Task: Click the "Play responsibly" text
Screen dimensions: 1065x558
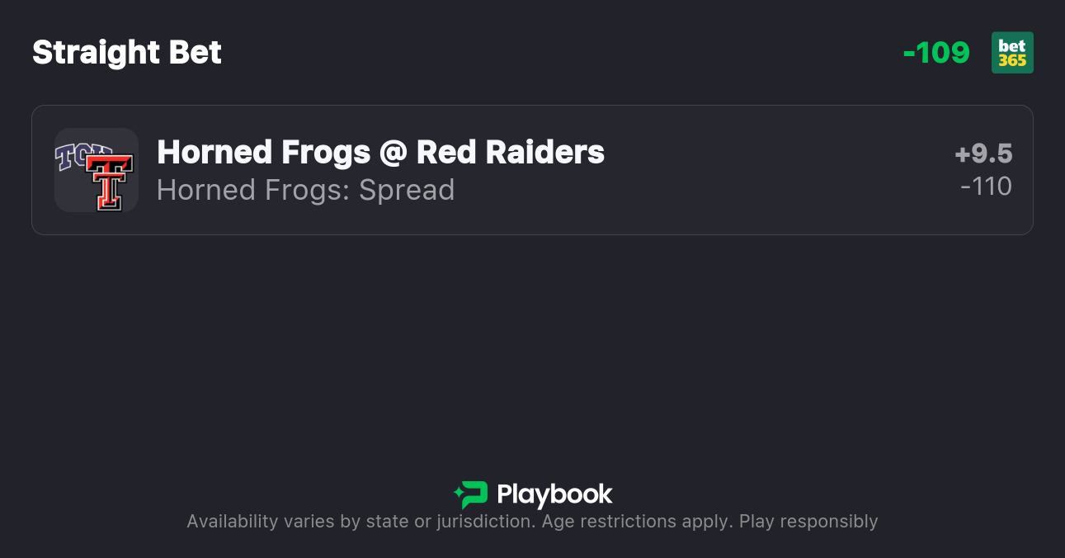Action: (x=808, y=522)
